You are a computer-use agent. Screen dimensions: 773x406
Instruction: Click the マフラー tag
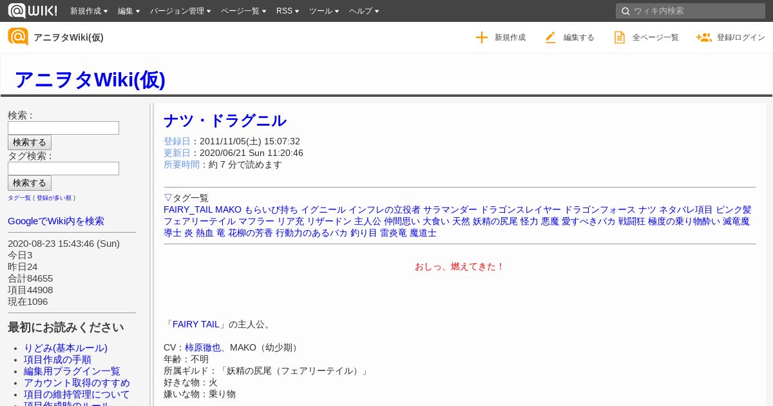pos(256,221)
